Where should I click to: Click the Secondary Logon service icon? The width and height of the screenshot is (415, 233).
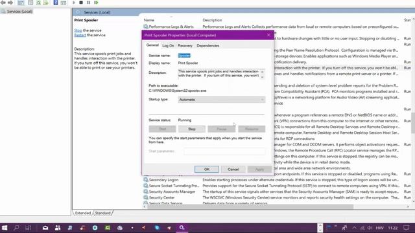(145, 180)
